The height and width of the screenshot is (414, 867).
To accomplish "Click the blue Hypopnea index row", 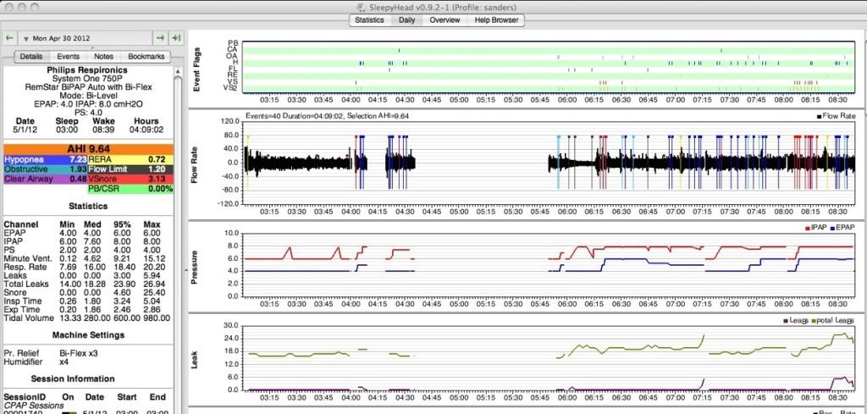I will pyautogui.click(x=46, y=159).
